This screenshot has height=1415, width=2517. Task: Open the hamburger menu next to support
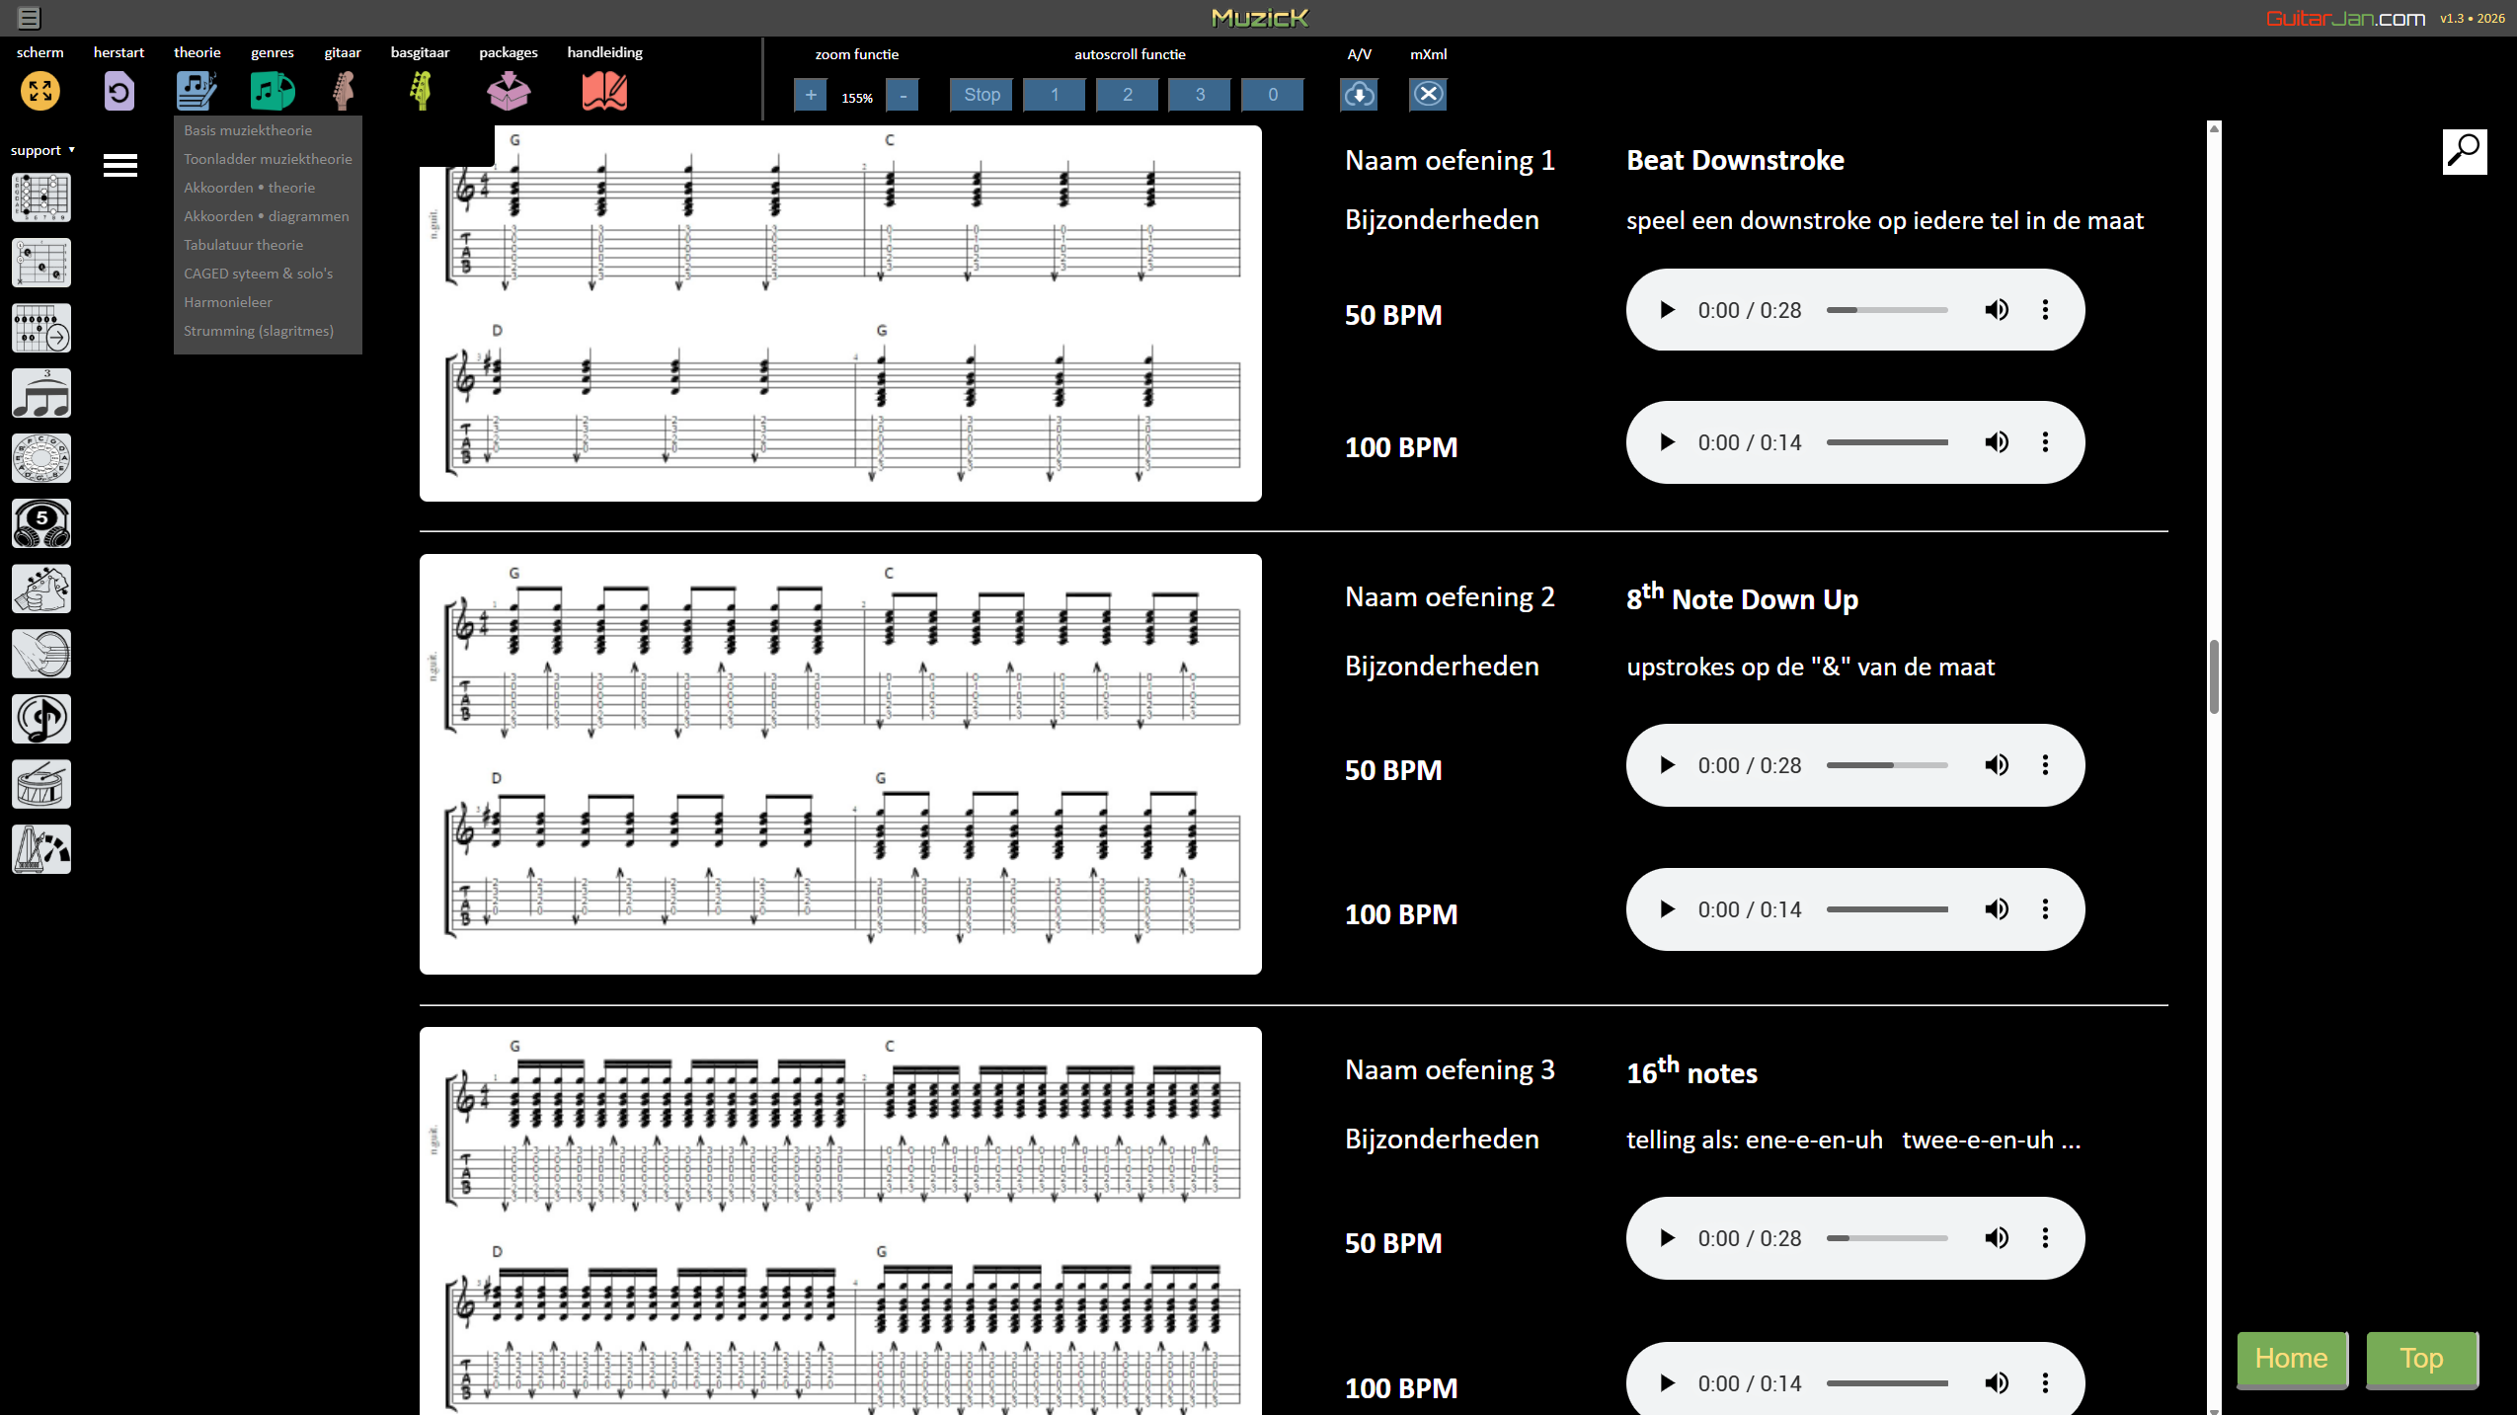120,166
